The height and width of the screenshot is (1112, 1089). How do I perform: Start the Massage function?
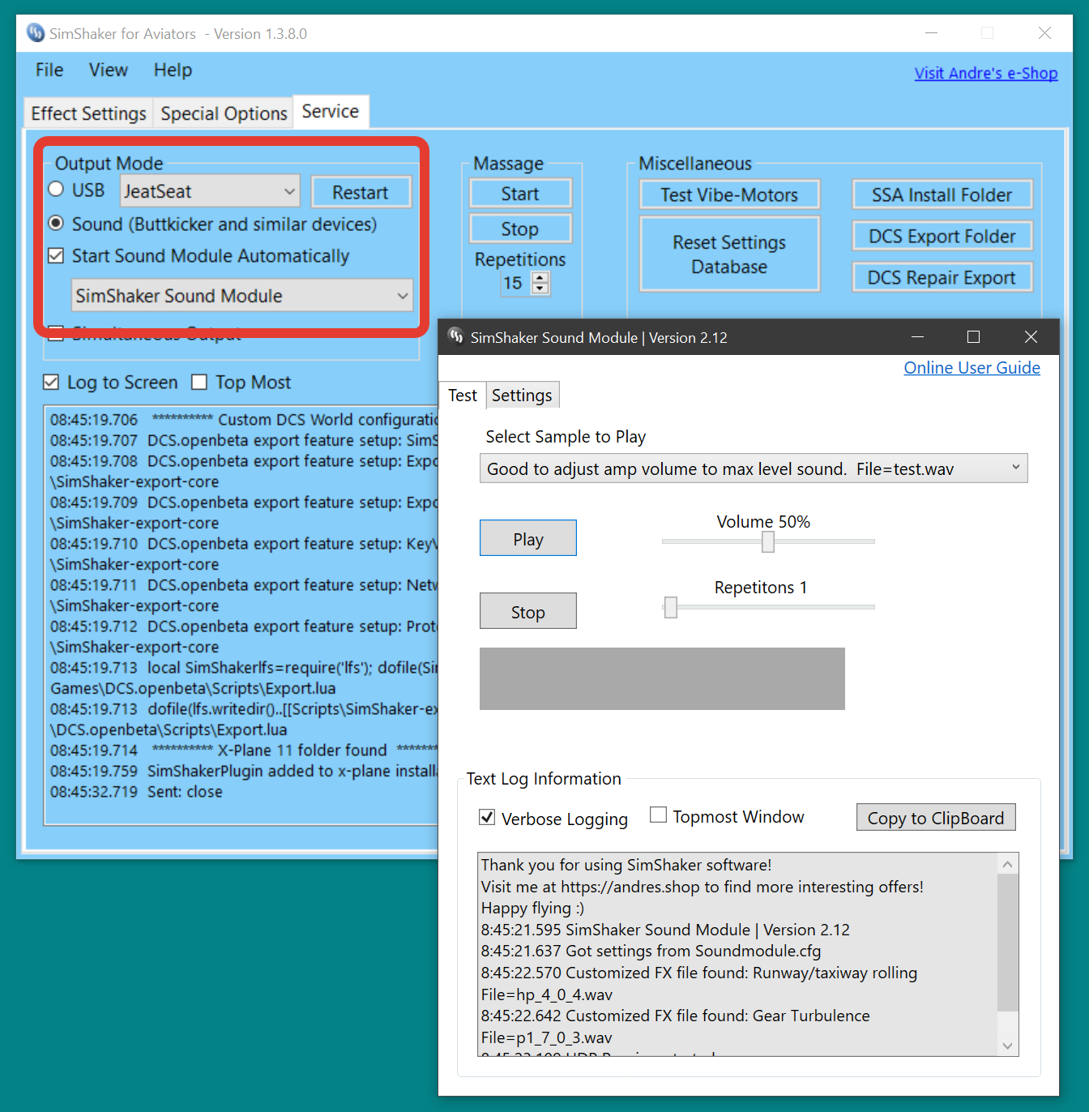[x=520, y=194]
